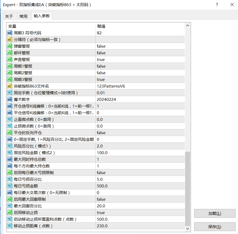Click the 230.0 trailing stop distance value

coord(102,226)
